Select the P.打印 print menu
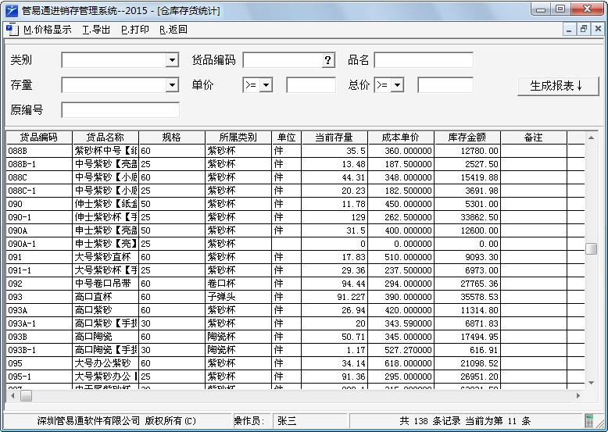Viewport: 608px width, 432px height. [x=134, y=30]
